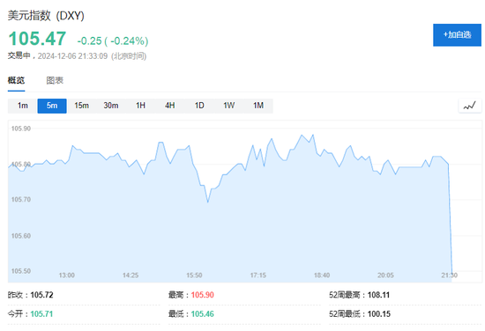Image resolution: width=485 pixels, height=331 pixels.
Task: Select the 15m interval
Action: pos(82,106)
